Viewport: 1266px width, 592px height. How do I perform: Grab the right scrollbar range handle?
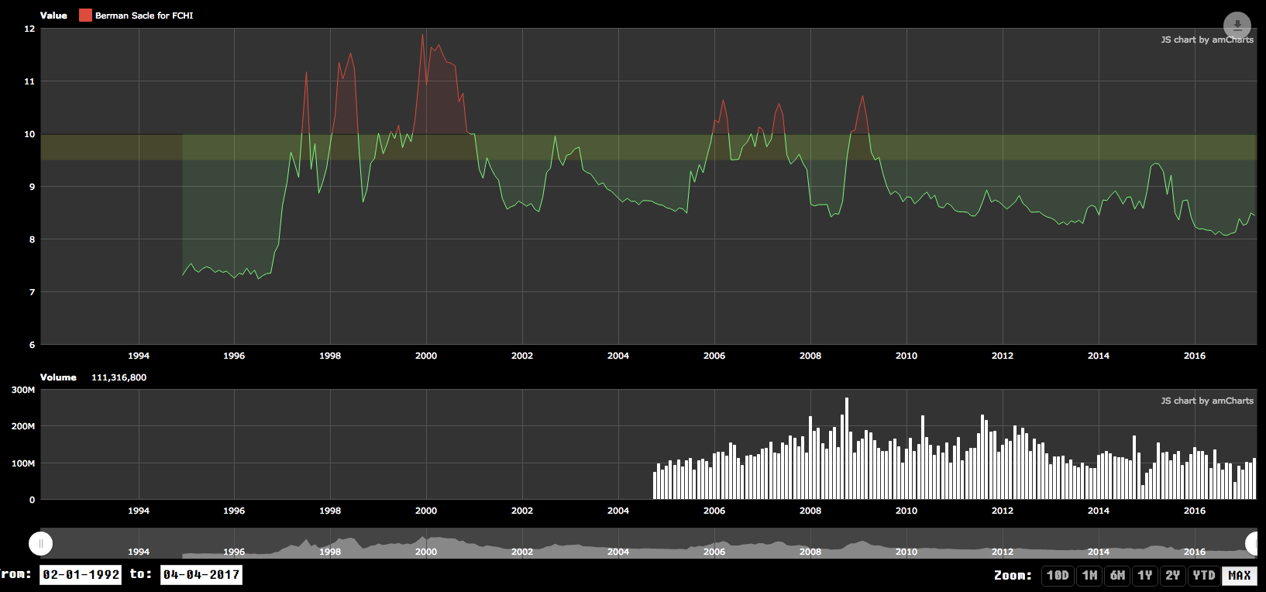click(x=1255, y=544)
